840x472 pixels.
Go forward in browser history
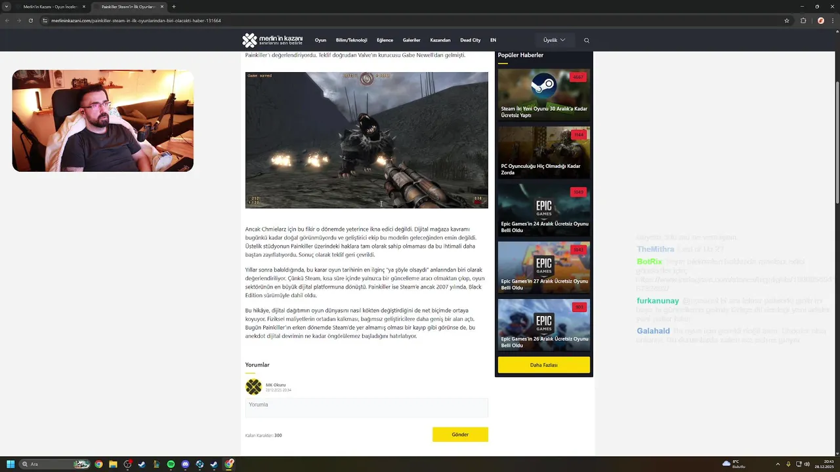18,20
